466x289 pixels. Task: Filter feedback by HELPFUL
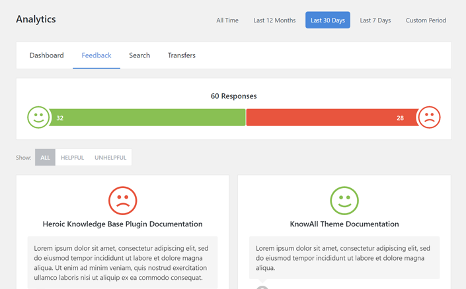pos(72,158)
